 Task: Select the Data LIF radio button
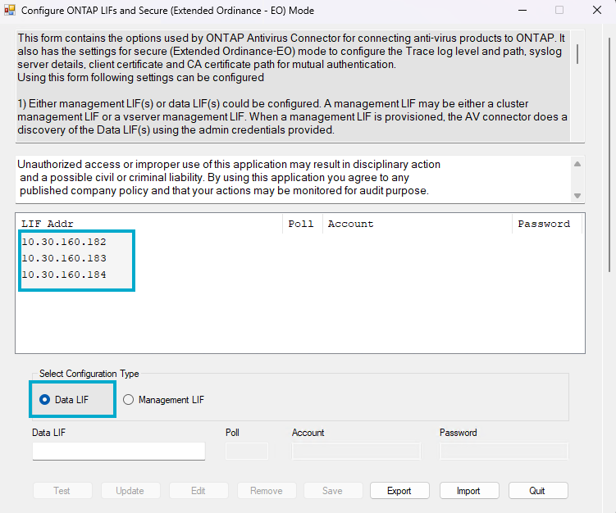[45, 400]
